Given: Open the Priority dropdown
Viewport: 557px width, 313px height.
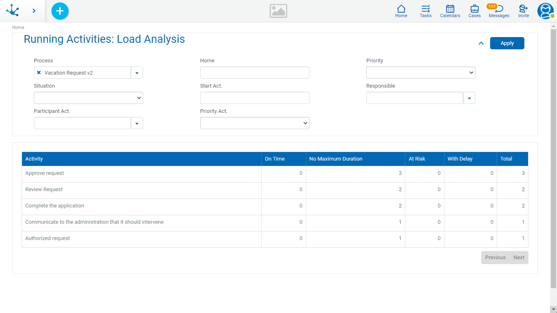Looking at the screenshot, I should coord(420,73).
